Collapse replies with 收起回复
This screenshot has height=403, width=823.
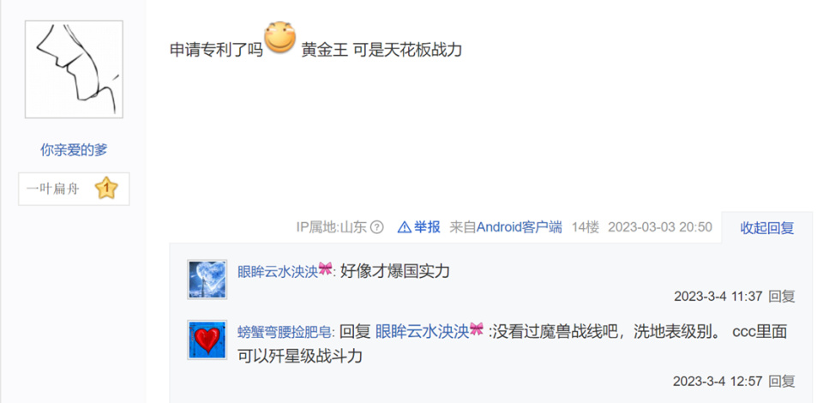(x=766, y=228)
